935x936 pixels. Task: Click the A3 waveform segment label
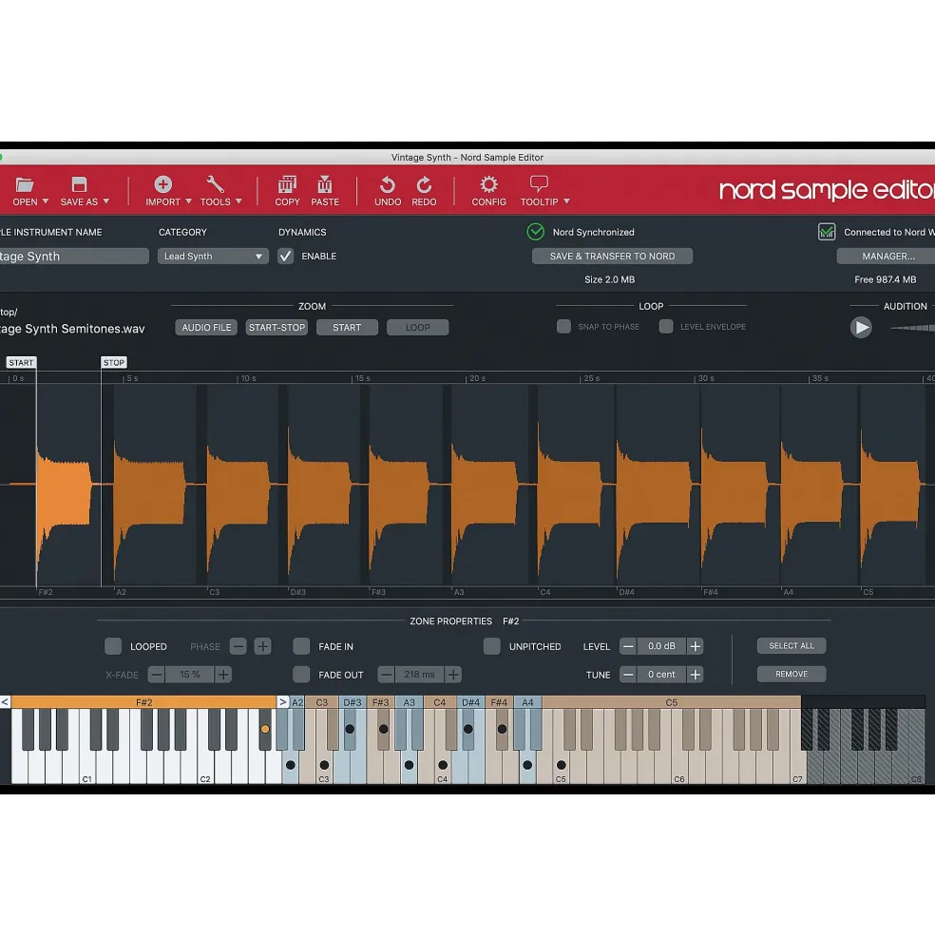(x=459, y=592)
